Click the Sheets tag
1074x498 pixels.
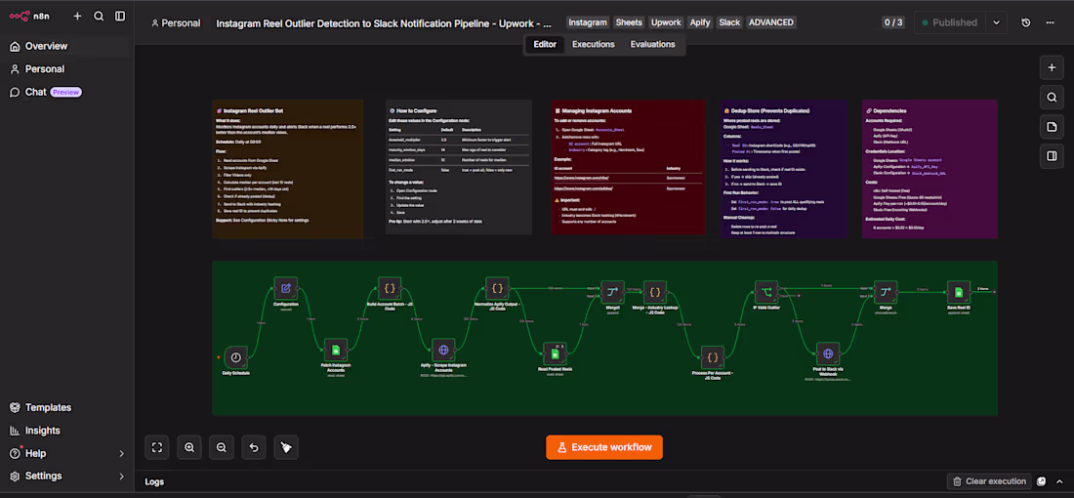click(x=629, y=22)
